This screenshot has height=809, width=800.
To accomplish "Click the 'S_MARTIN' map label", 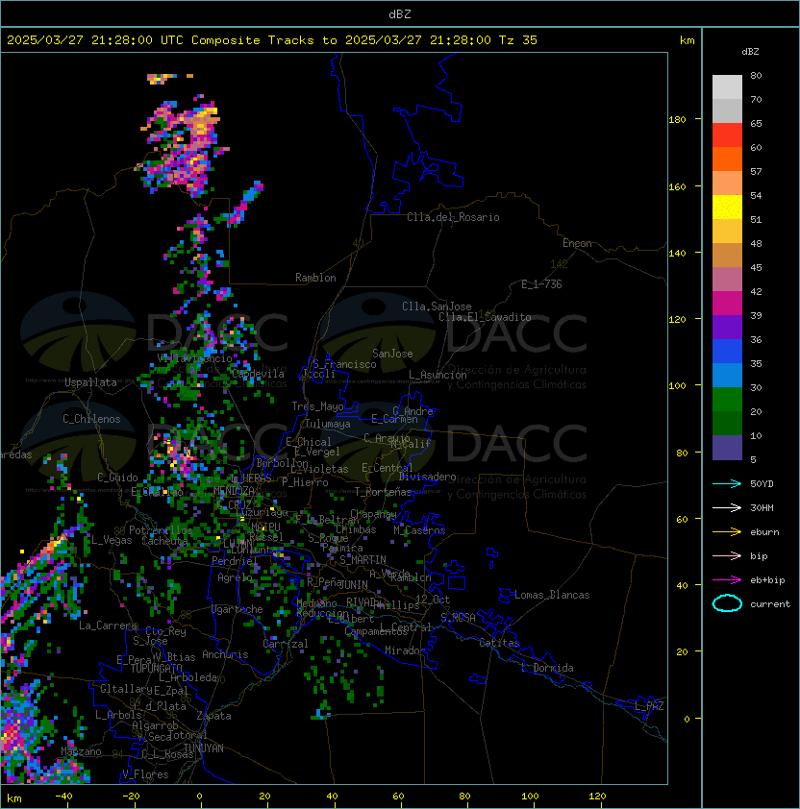I will 363,560.
